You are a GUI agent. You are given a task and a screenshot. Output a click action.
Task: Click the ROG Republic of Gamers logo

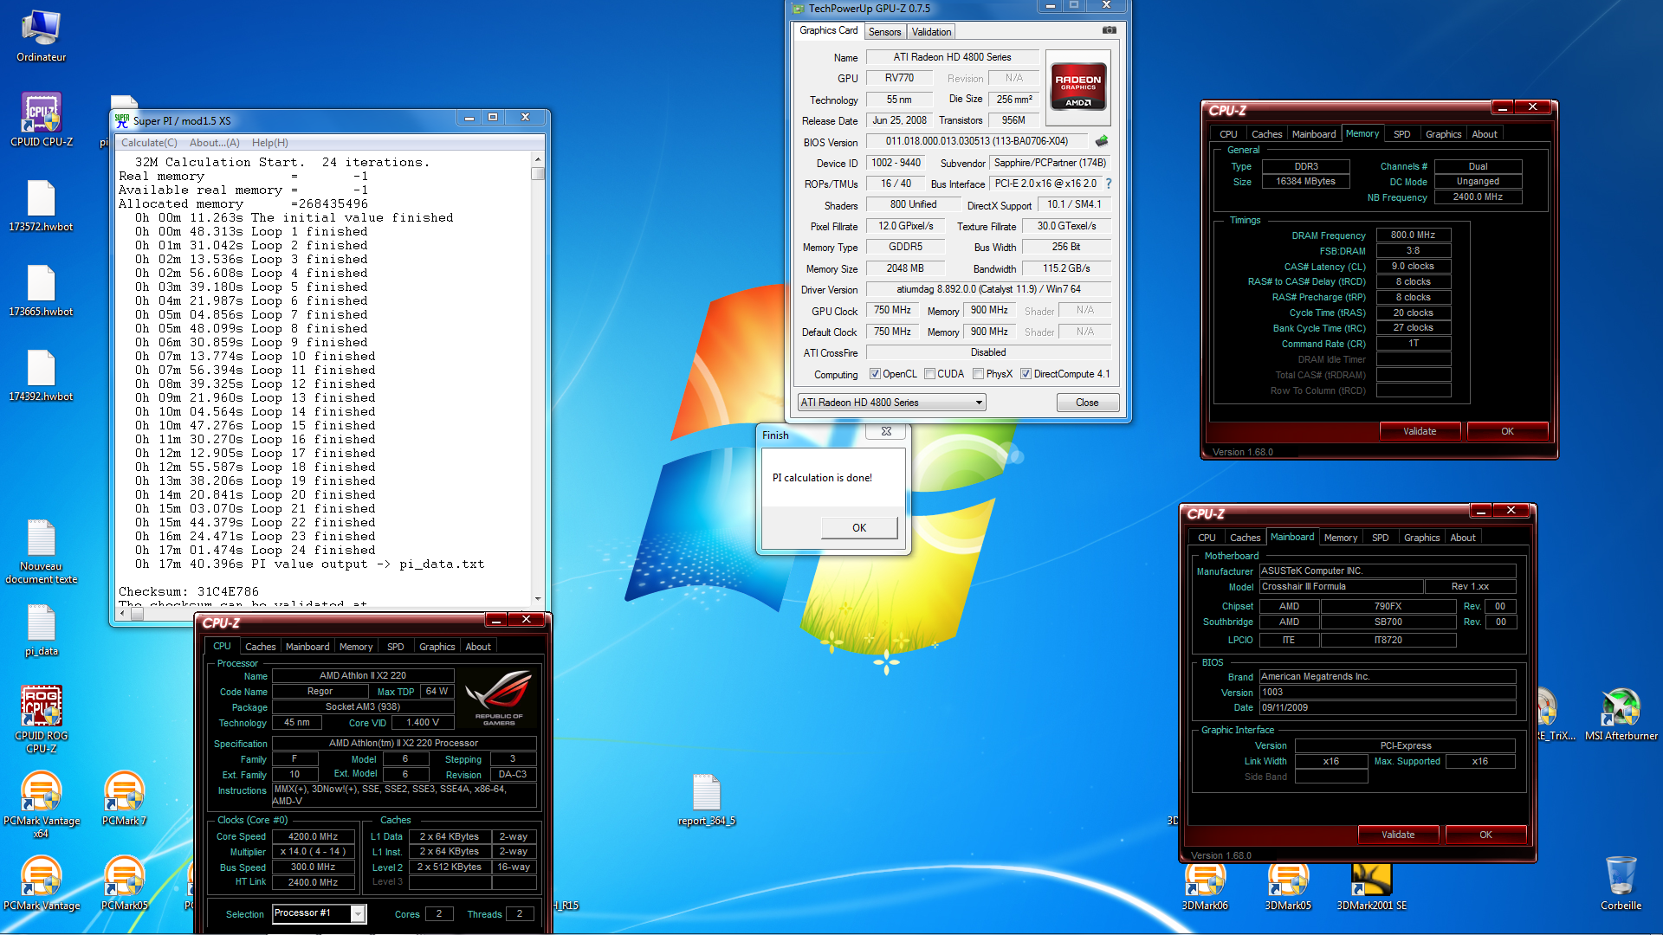[x=498, y=697]
